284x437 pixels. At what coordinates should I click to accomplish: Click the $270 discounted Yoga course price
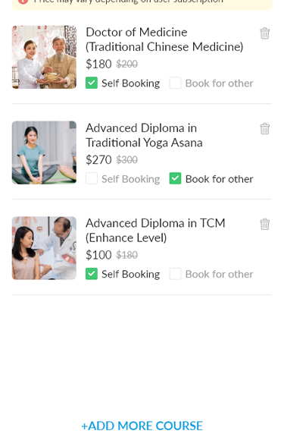(x=98, y=159)
